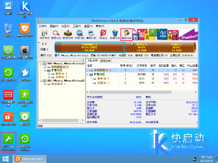
Task: Click the 起始柱面 column header
Action: coord(163,66)
